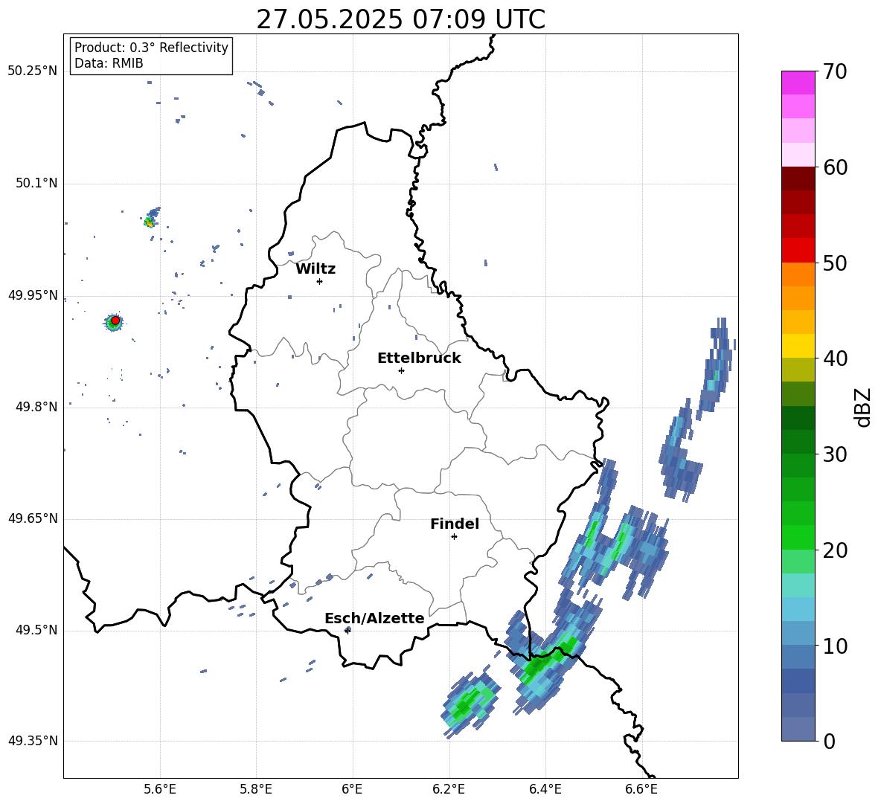Click the 5.6°E longitude label
The height and width of the screenshot is (804, 881).
159,789
